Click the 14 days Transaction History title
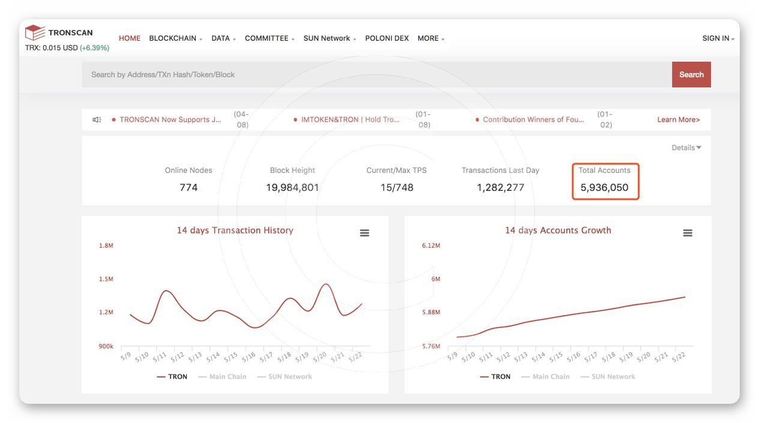The image size is (759, 423). point(235,230)
